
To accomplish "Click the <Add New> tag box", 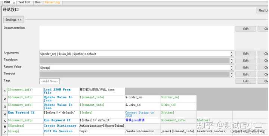I will pyautogui.click(x=50, y=81).
